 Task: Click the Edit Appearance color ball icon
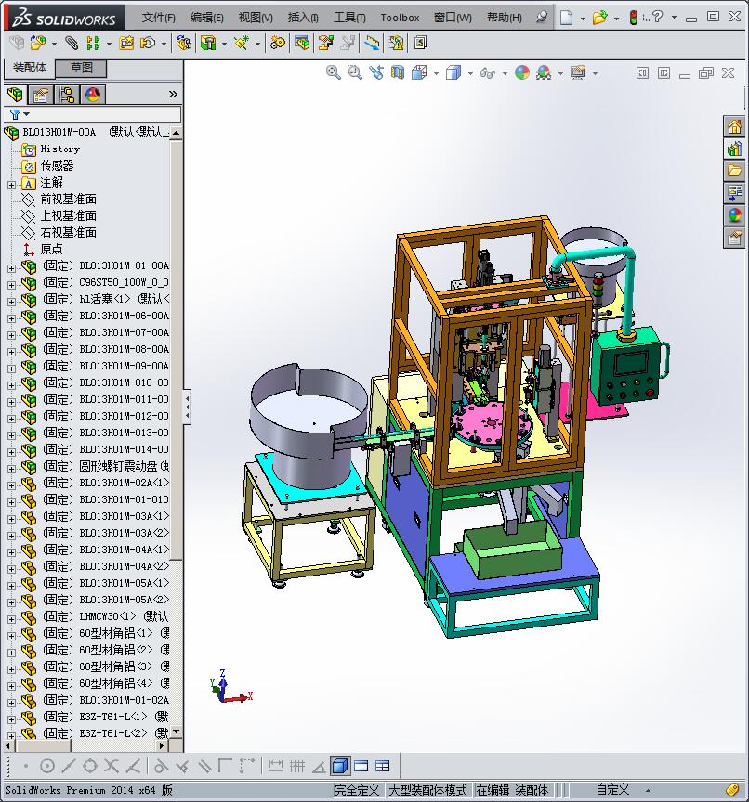point(522,72)
